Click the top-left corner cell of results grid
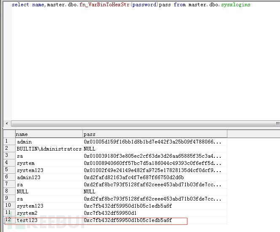The height and width of the screenshot is (232, 280). (x=9, y=134)
